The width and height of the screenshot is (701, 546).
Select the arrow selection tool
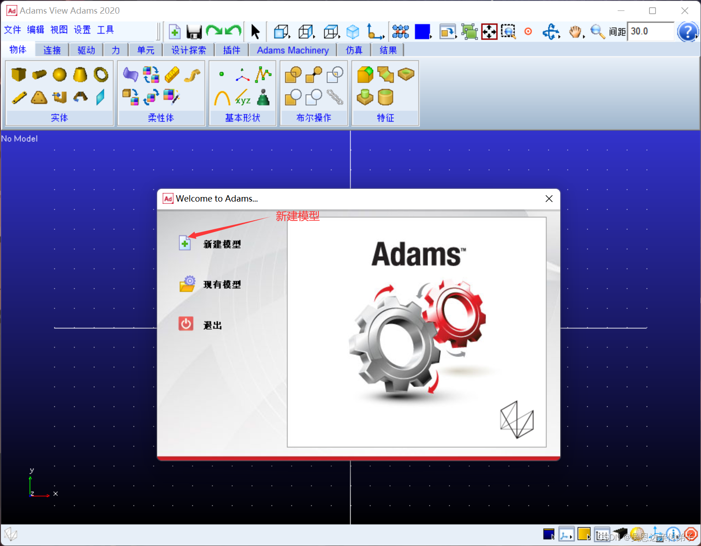[x=256, y=31]
